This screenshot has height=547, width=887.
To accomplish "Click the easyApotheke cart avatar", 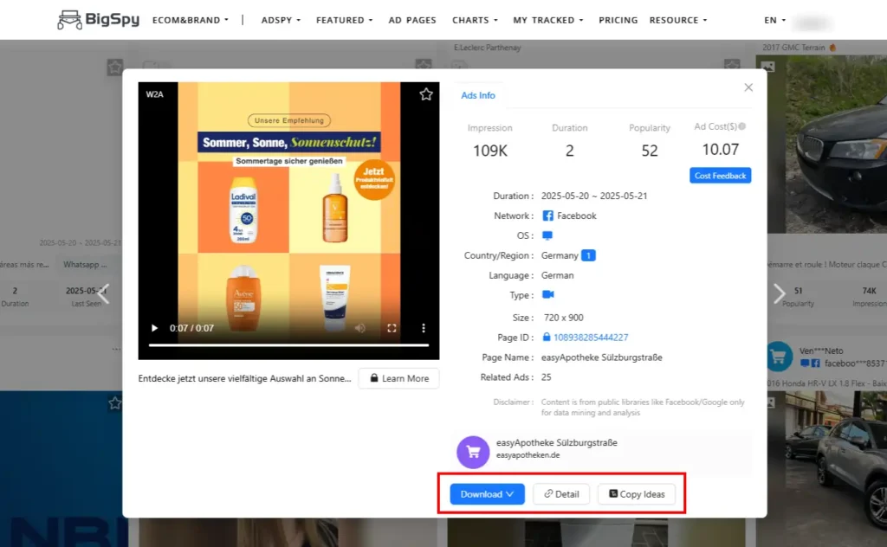I will click(473, 452).
